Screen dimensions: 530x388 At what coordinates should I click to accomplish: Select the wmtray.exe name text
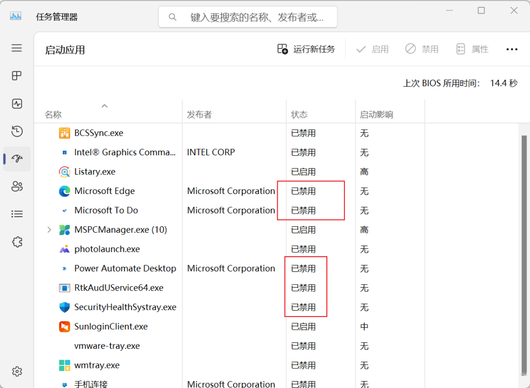coord(97,365)
